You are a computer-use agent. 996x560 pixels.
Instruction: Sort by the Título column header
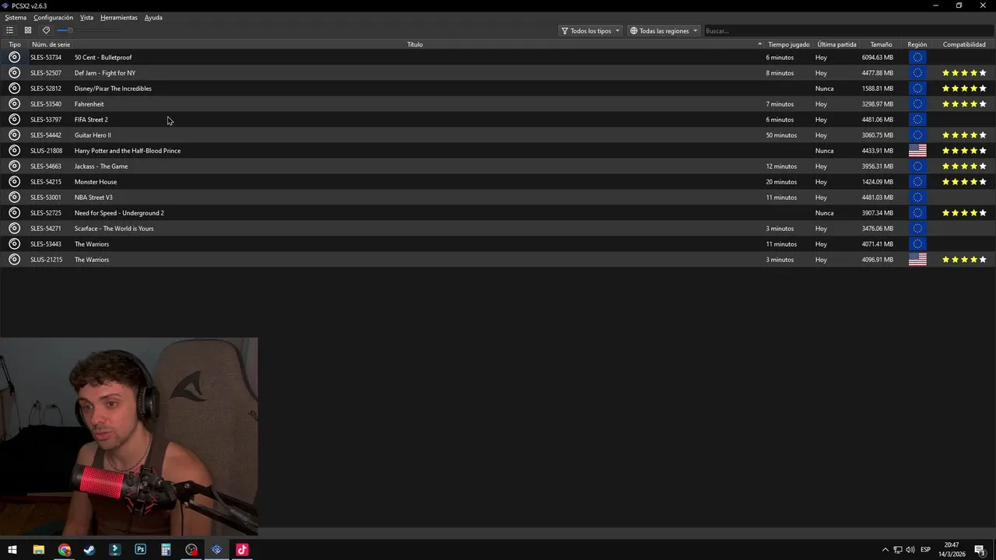pos(415,44)
